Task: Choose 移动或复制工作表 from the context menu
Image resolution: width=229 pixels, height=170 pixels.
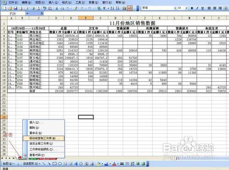Action: pos(44,138)
